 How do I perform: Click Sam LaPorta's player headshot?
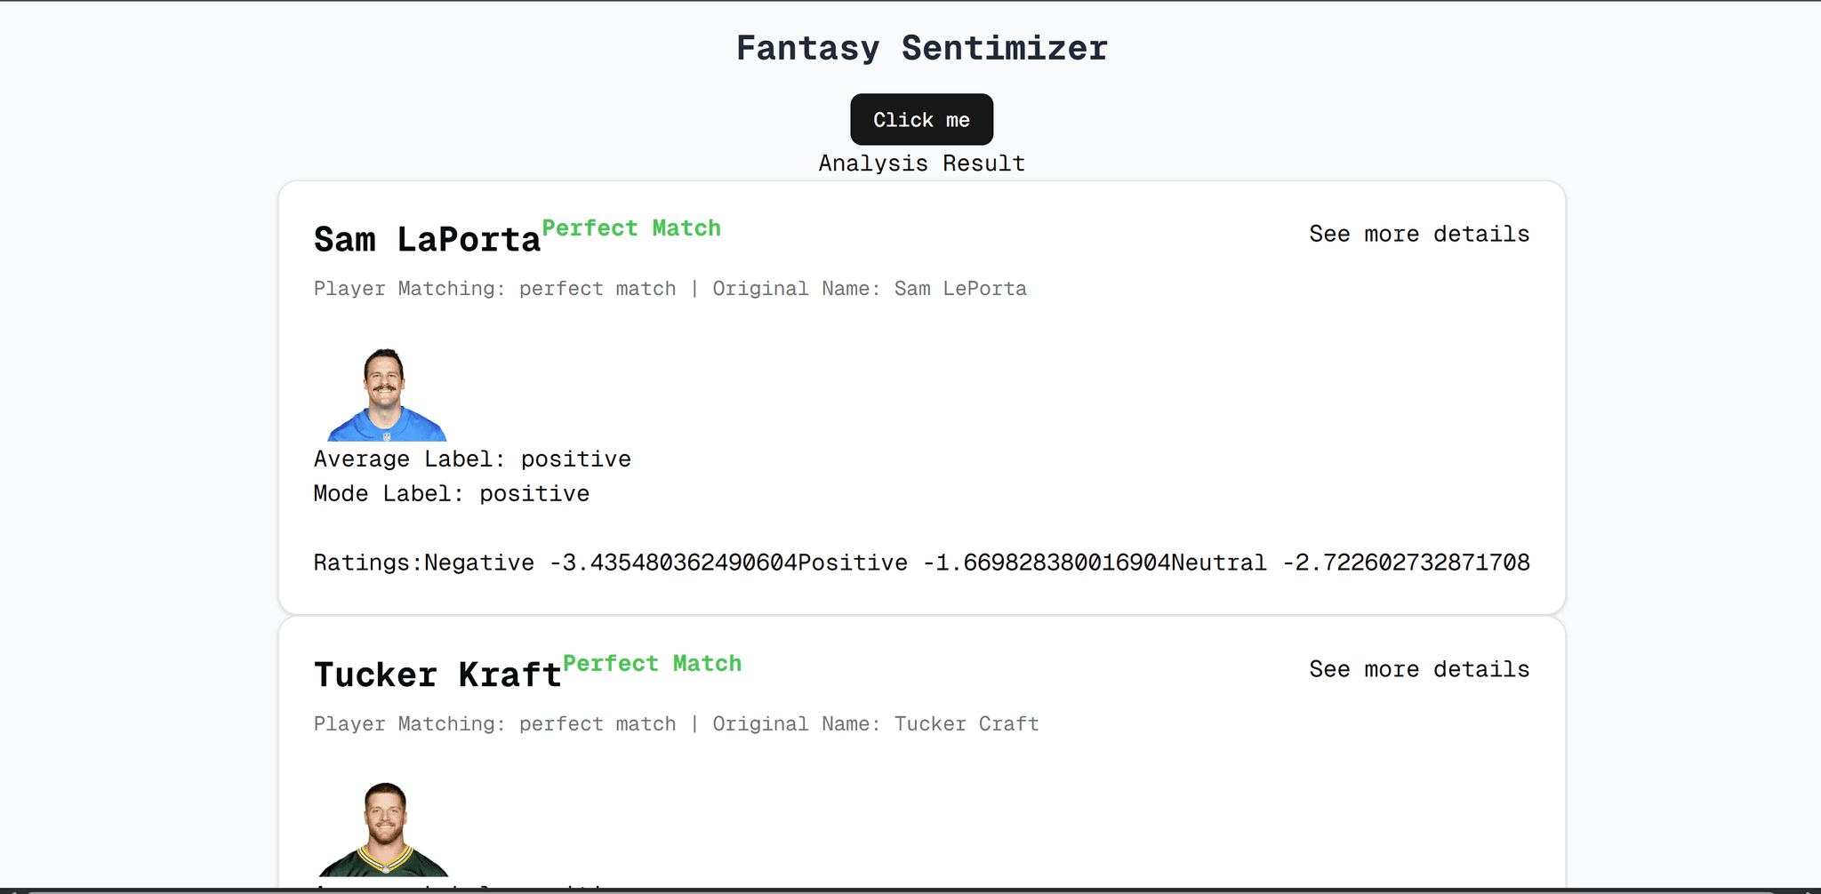coord(386,394)
